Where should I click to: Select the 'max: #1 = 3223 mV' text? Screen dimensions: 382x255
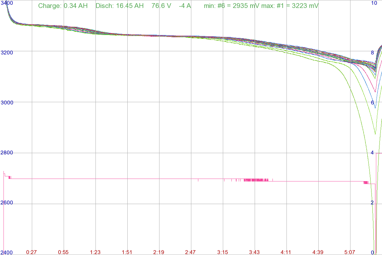tap(292, 6)
